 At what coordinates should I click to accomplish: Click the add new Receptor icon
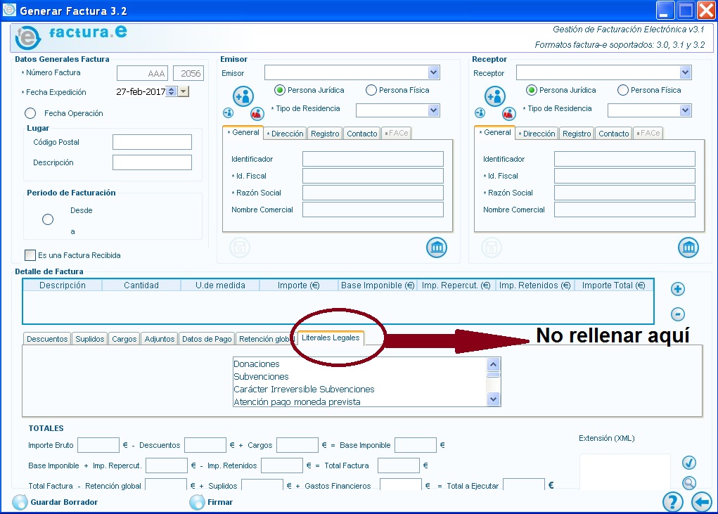click(495, 96)
